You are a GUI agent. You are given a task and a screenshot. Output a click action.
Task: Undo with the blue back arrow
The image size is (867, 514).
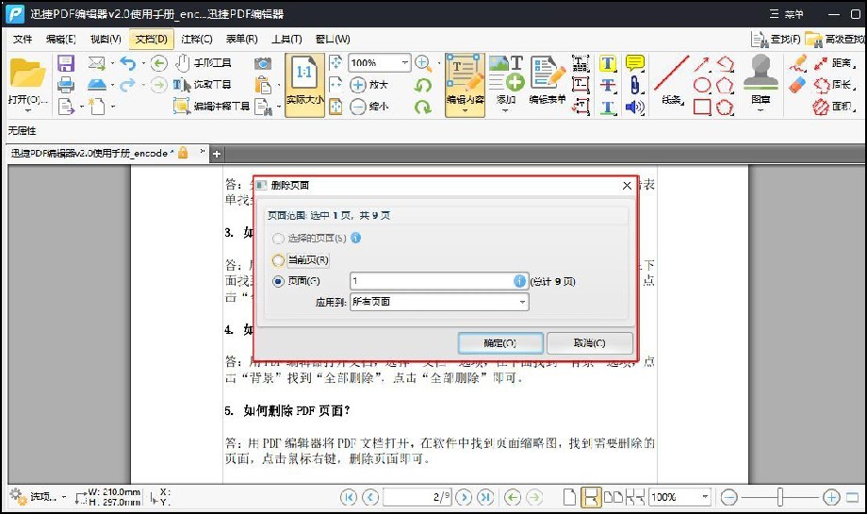coord(128,63)
